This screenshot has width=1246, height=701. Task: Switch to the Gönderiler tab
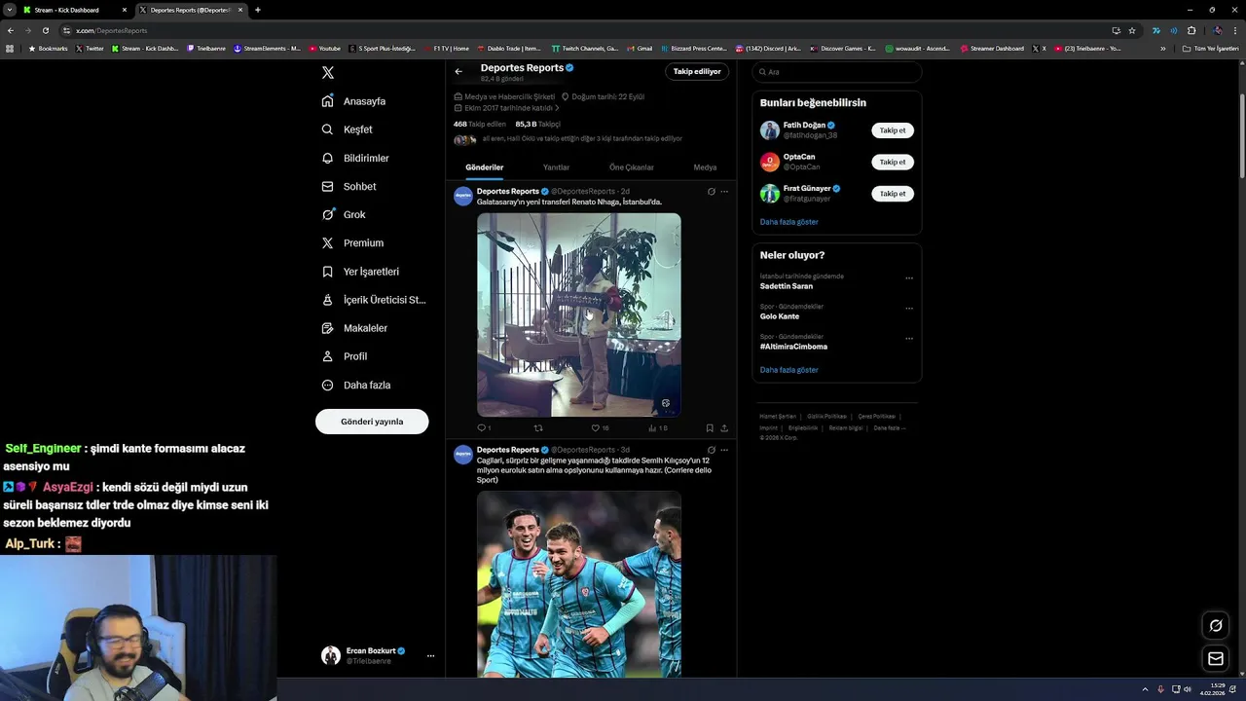click(x=484, y=167)
